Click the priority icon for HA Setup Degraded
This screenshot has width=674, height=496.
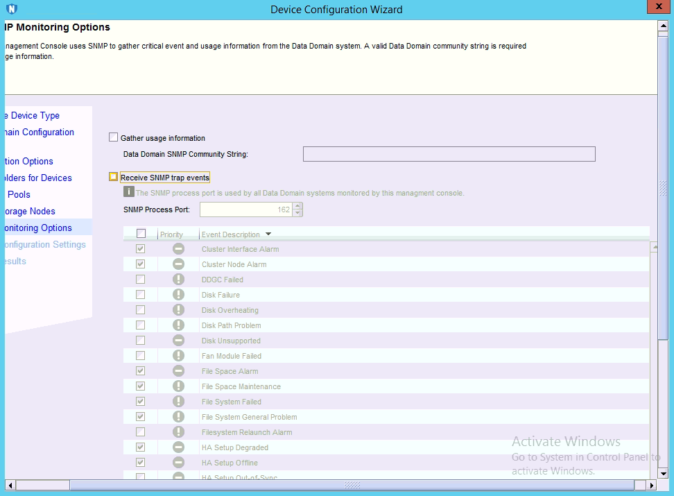pos(178,447)
